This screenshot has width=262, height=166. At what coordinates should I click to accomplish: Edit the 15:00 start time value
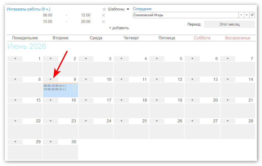48,22
